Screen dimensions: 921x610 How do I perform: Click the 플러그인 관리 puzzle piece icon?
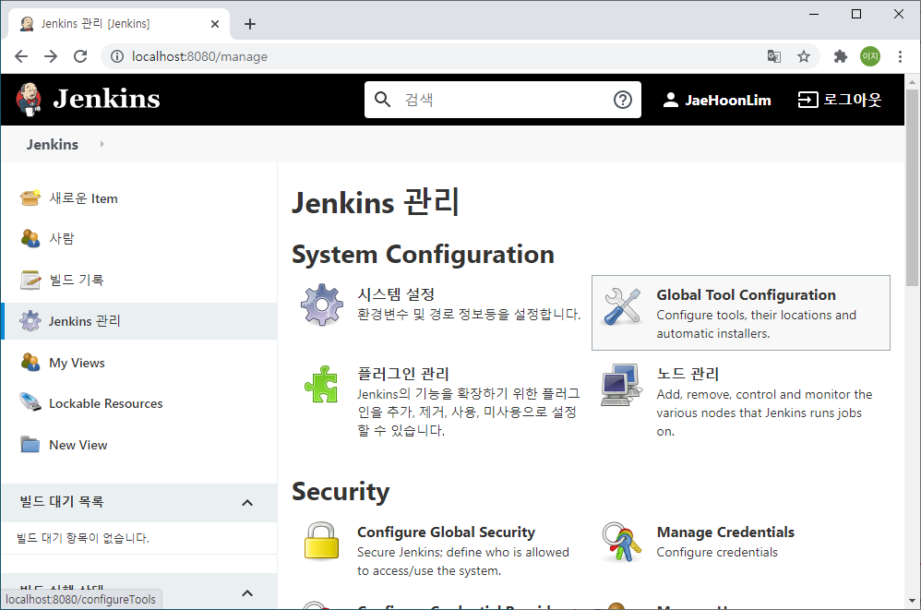(x=321, y=385)
